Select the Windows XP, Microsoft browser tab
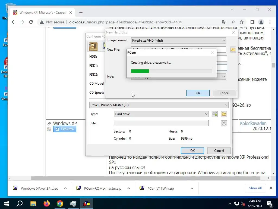 tap(43, 13)
